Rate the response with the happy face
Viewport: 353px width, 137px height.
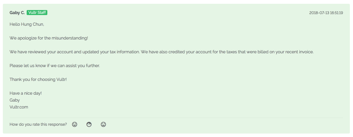coord(75,124)
